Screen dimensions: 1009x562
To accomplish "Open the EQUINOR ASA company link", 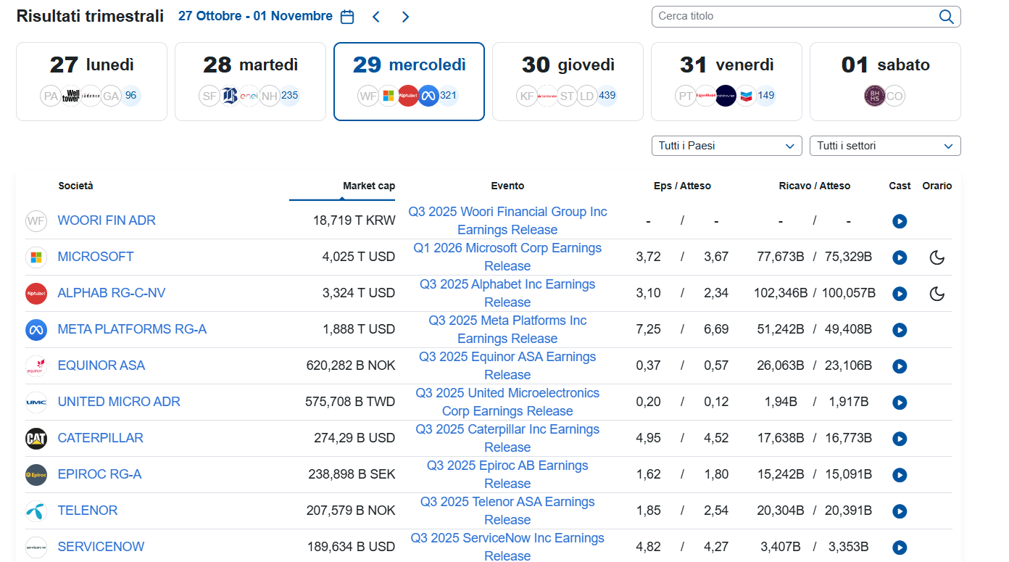I will coord(101,365).
